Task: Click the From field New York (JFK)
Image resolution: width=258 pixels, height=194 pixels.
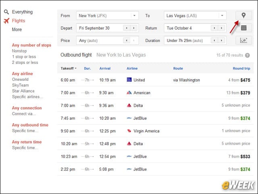Action: tap(108, 16)
